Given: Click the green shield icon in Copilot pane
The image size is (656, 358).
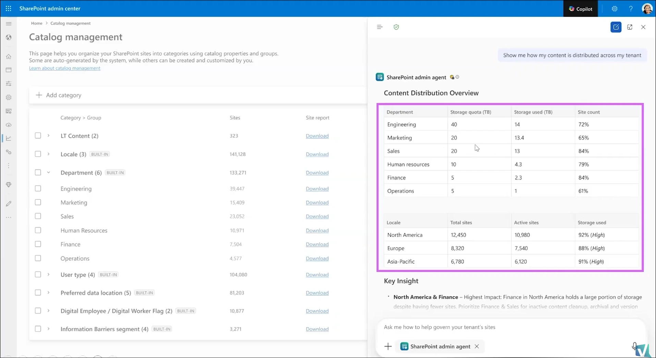Looking at the screenshot, I should (396, 27).
